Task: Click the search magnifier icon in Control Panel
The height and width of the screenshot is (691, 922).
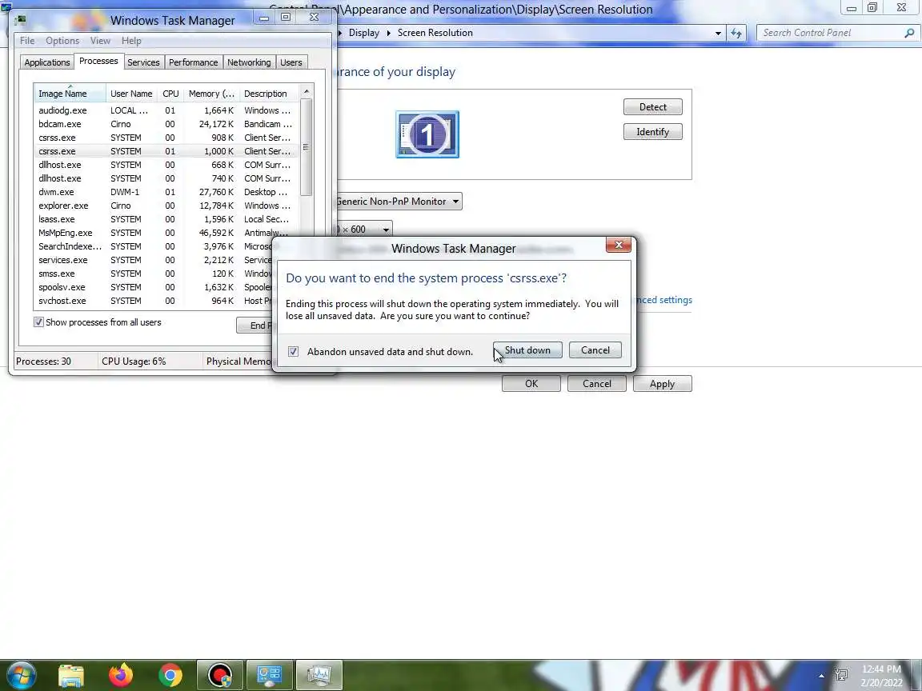Action: 909,33
